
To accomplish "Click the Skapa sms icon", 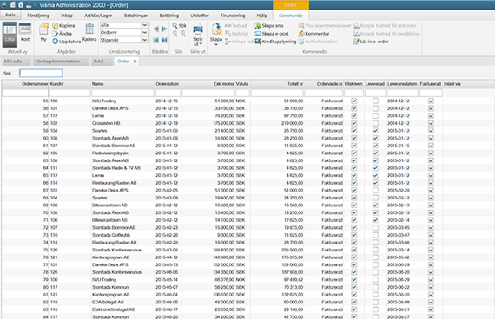I will pos(258,25).
